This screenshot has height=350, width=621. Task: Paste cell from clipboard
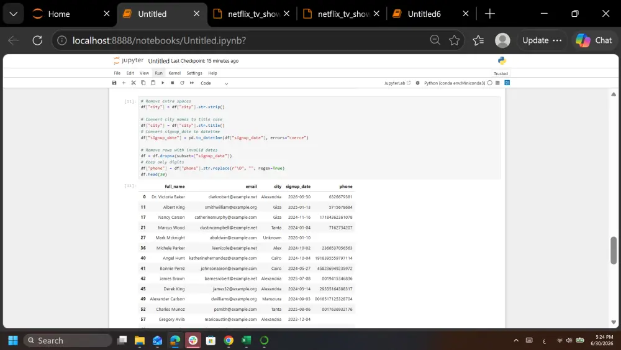pyautogui.click(x=153, y=83)
